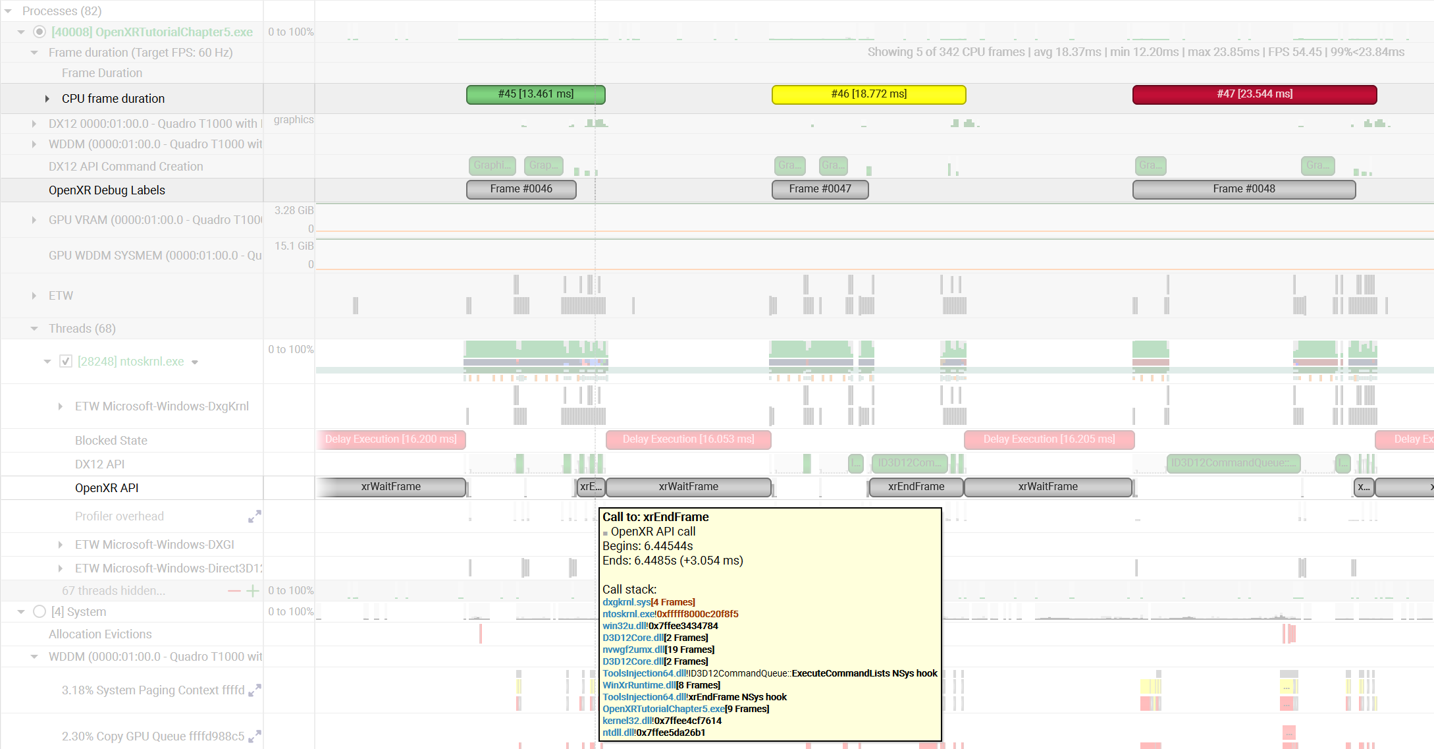Image resolution: width=1434 pixels, height=749 pixels.
Task: Collapse the Threads (68) group
Action: tap(34, 329)
